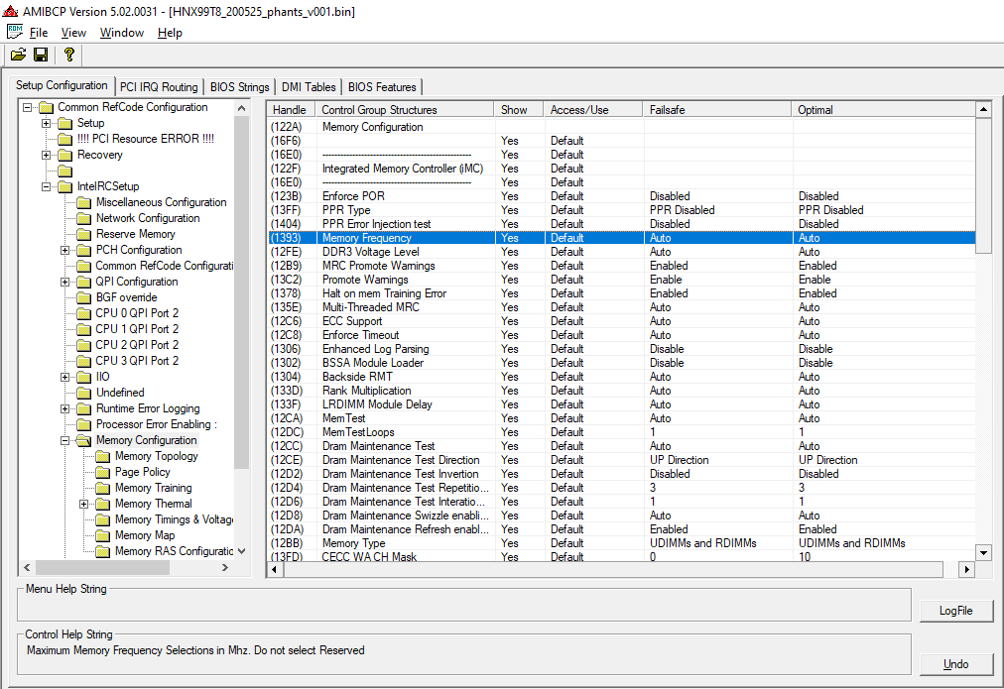Select the Enforce POR row
This screenshot has height=689, width=1004.
click(x=621, y=196)
